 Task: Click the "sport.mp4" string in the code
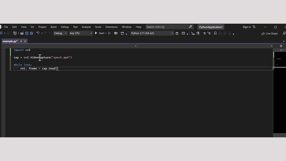click(x=61, y=58)
